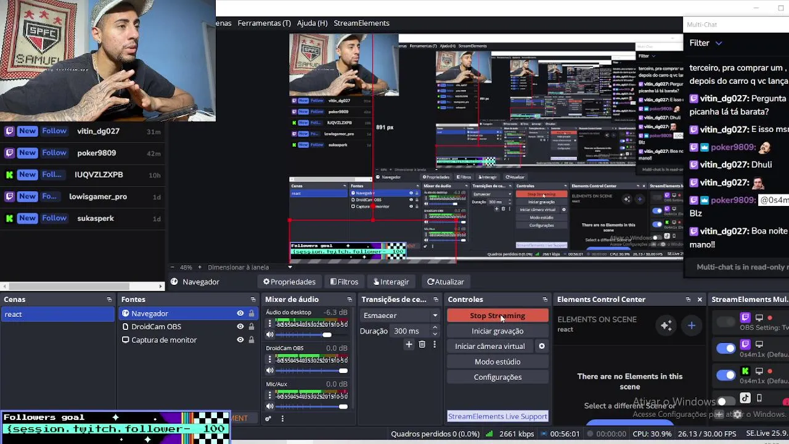This screenshot has height=444, width=789.
Task: Hide the Navegador source
Action: click(240, 313)
